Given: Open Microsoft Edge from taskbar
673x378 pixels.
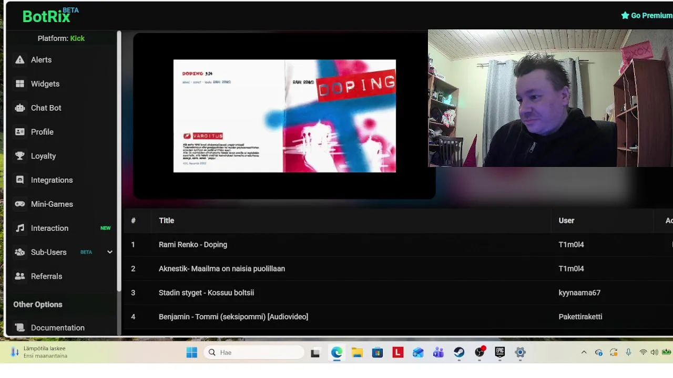Looking at the screenshot, I should tap(336, 353).
